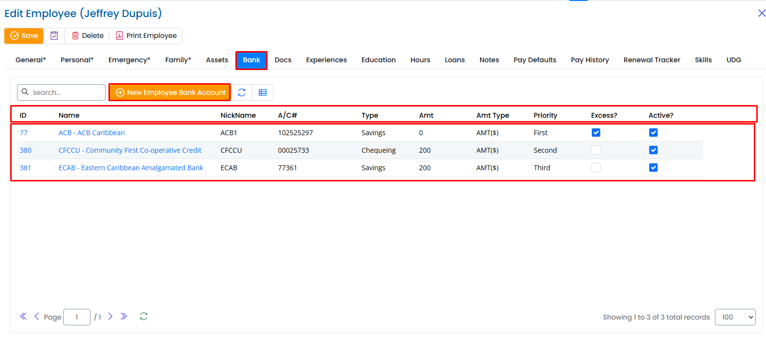
Task: Enable Excess checkbox for CFCCU account
Action: coord(596,150)
